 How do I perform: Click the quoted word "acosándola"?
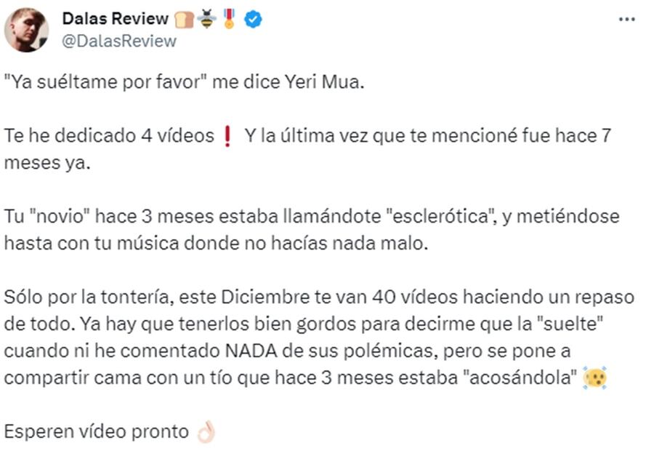click(520, 378)
